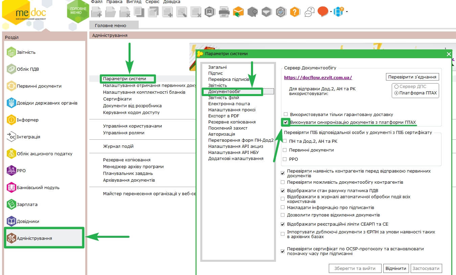Select the Сервер ДПС radio button

[396, 87]
